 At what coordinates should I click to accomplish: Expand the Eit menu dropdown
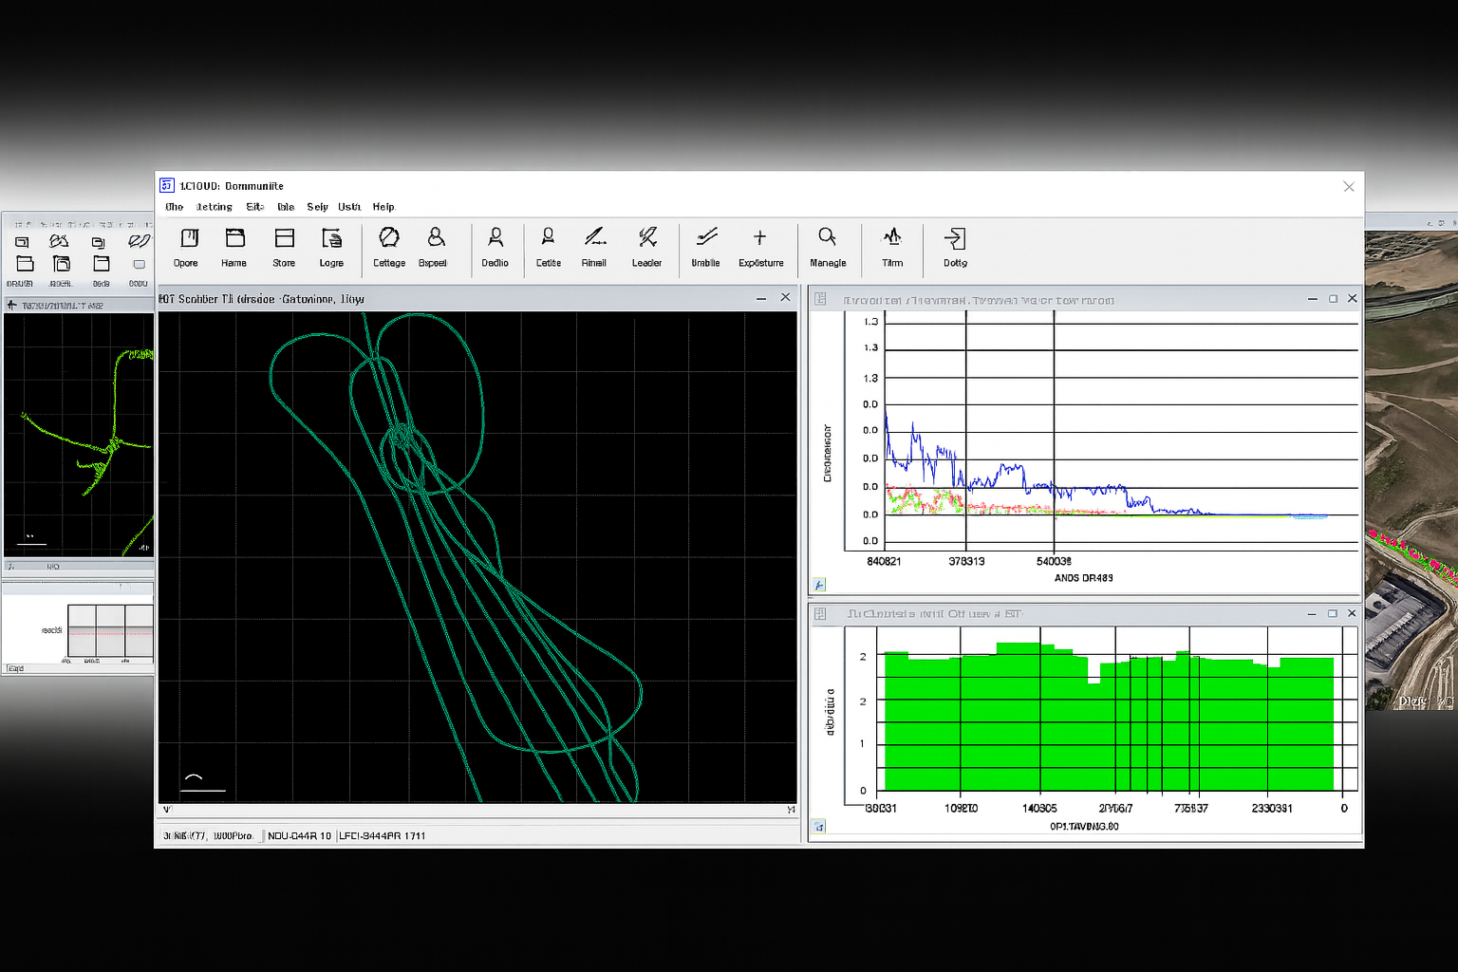click(x=254, y=206)
